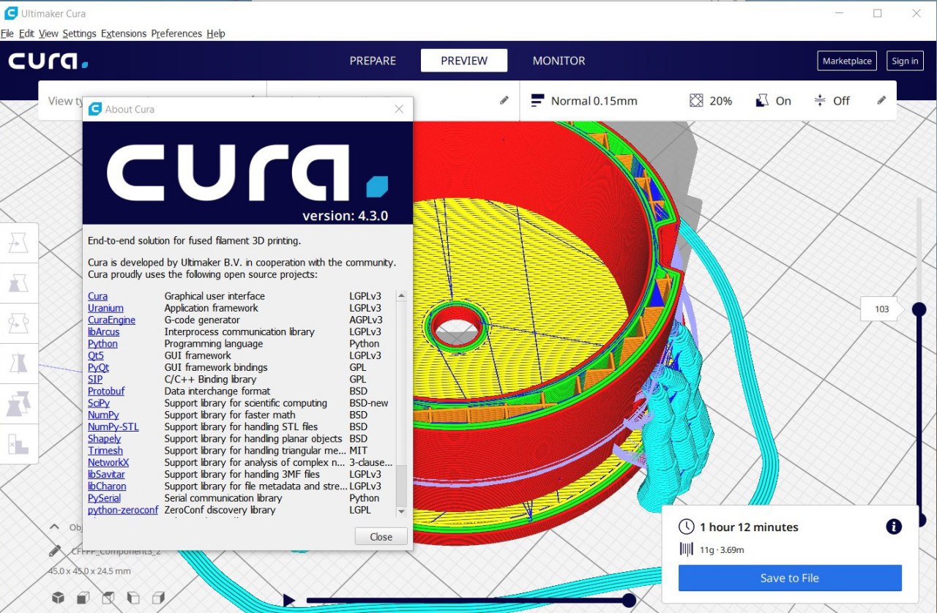Select the Scale tool in left toolbar
937x613 pixels.
pyautogui.click(x=18, y=282)
